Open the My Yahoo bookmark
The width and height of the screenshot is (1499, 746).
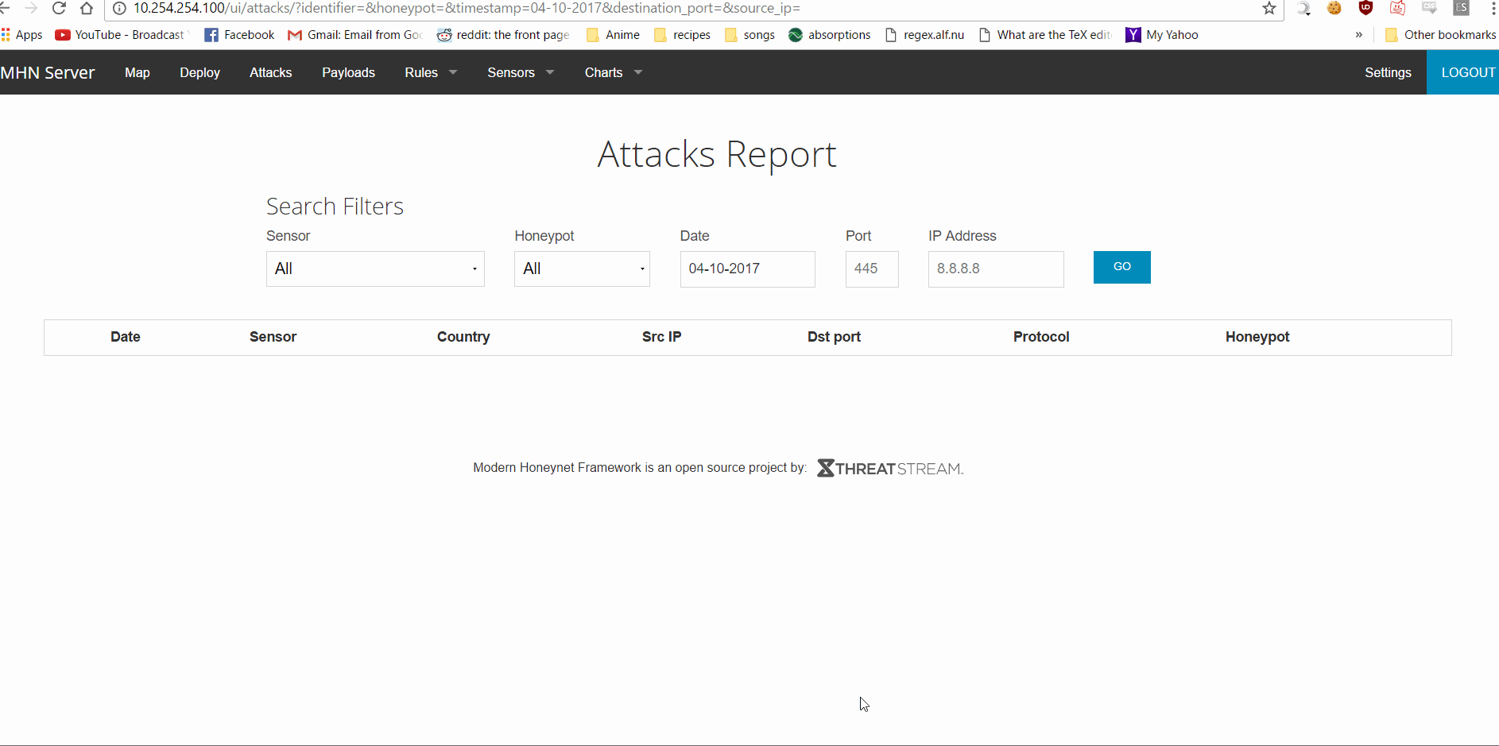click(1162, 35)
